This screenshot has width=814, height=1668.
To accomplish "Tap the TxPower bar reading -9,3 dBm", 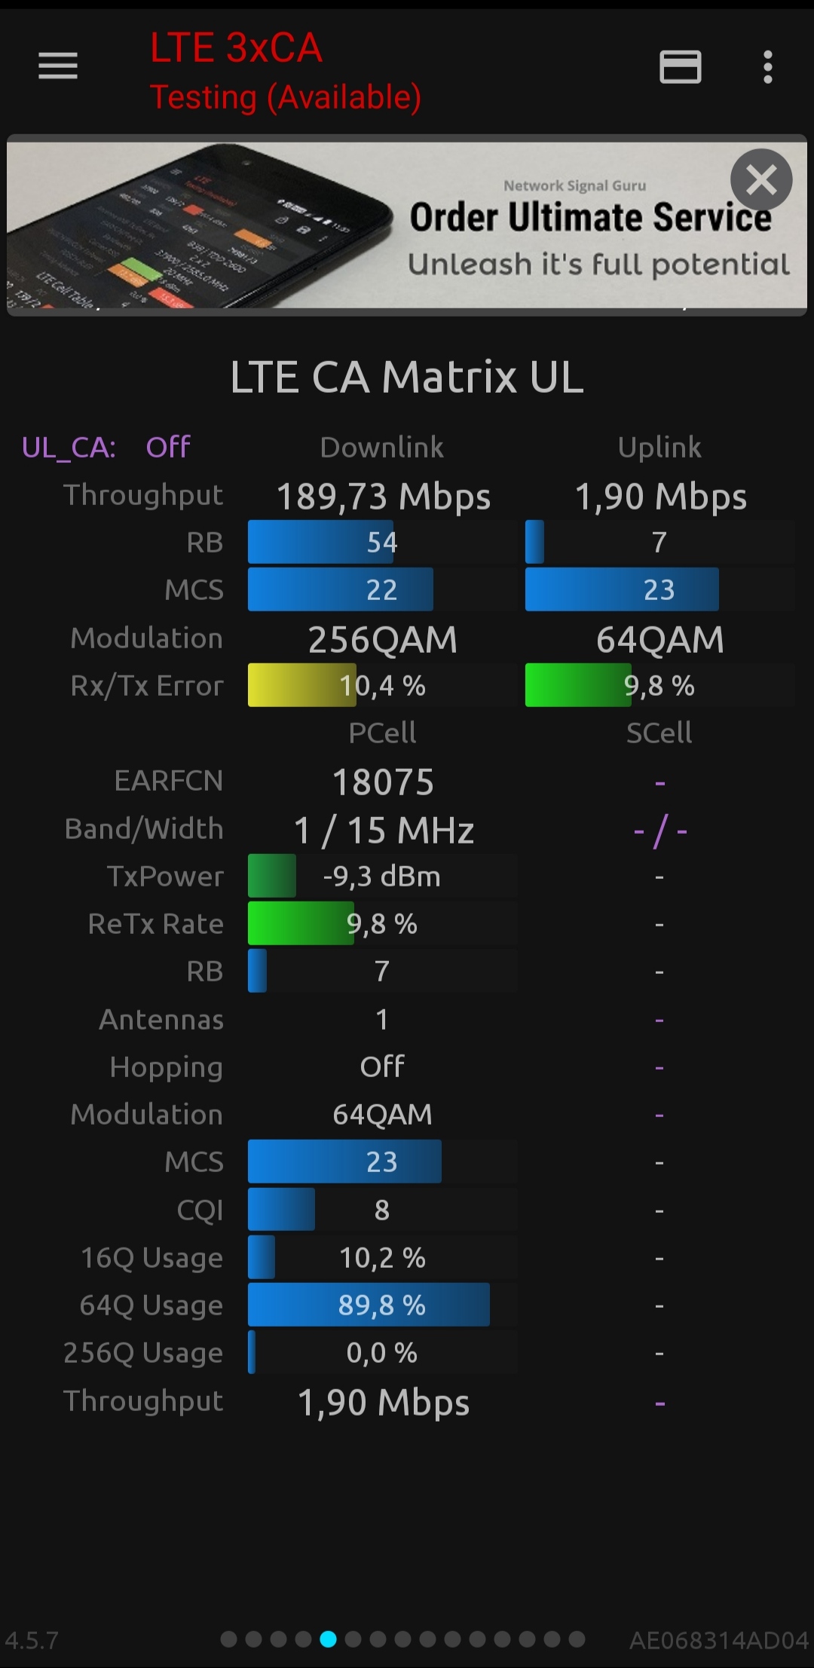I will tap(382, 877).
